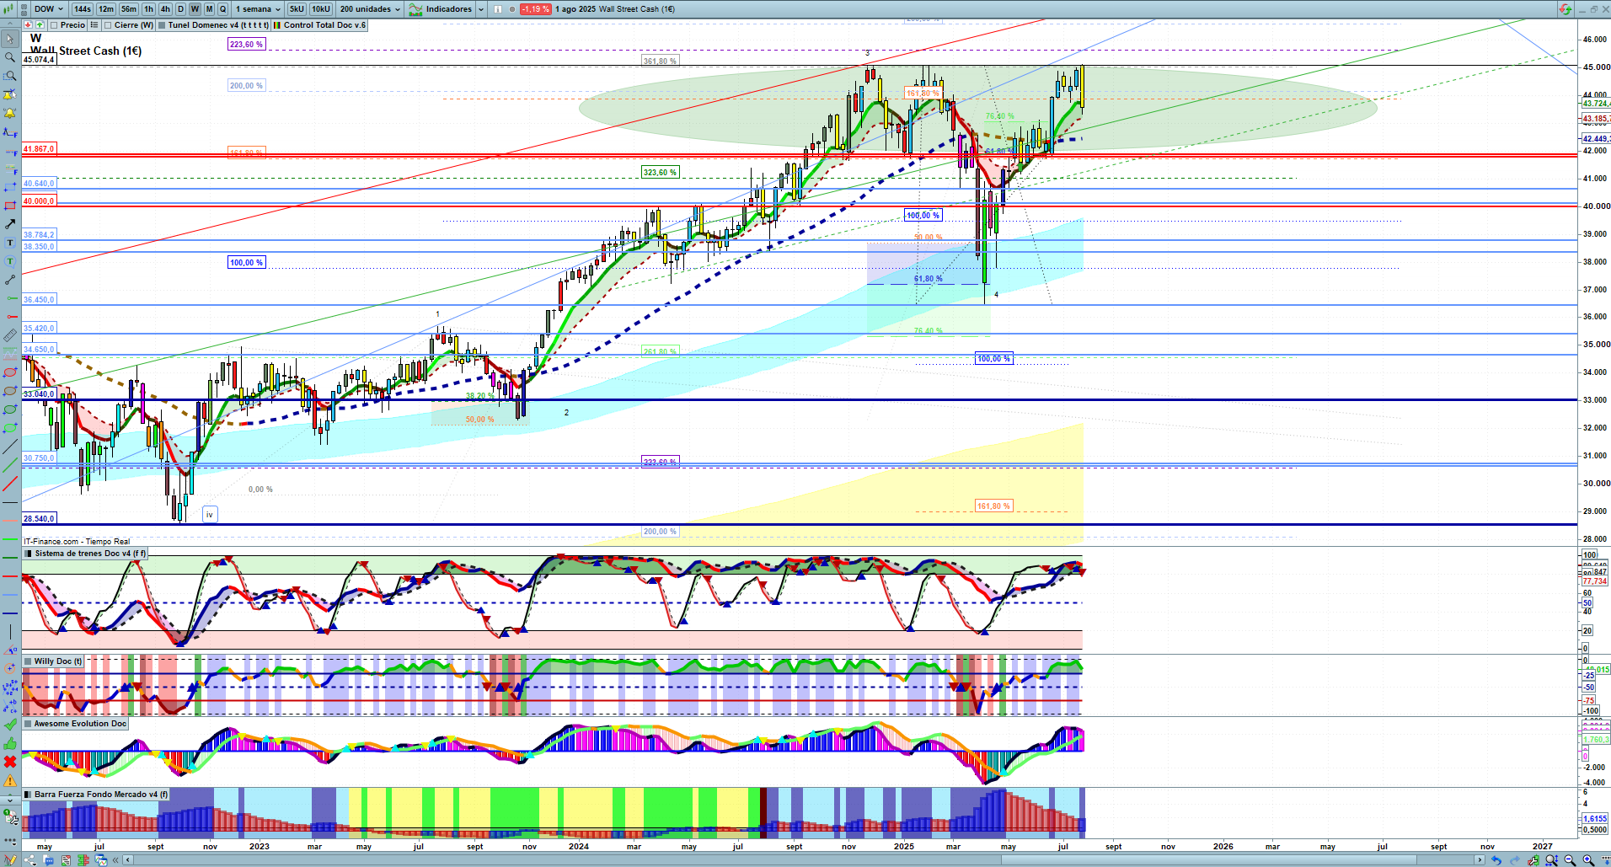1611x867 pixels.
Task: Click the yellow warning triangle icon
Action: point(10,780)
